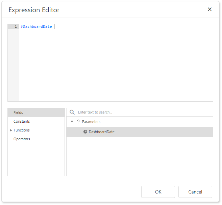Select the Functions category label

click(22, 130)
